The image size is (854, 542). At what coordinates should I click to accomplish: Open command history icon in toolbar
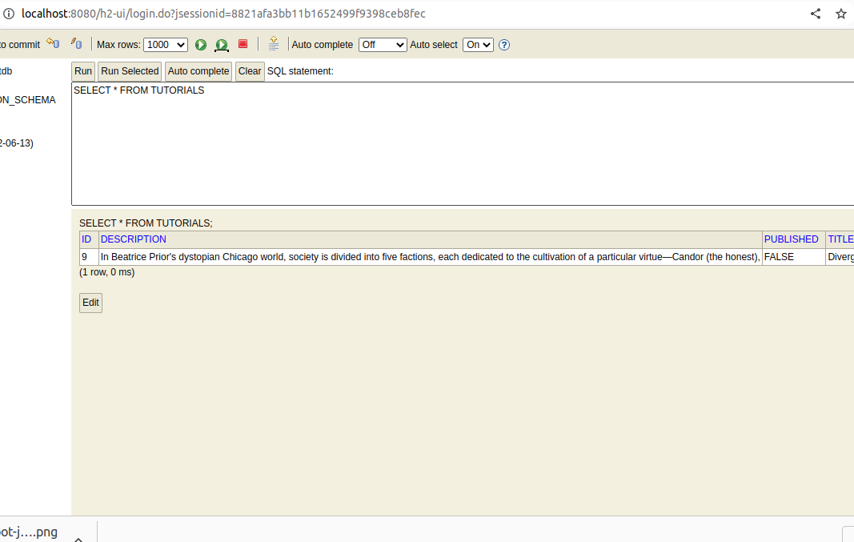(x=274, y=43)
